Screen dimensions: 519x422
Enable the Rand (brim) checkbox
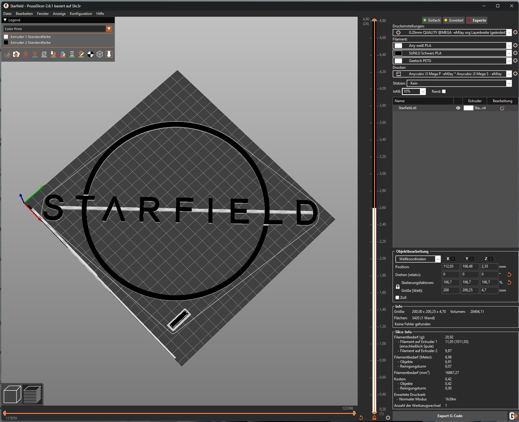click(444, 92)
